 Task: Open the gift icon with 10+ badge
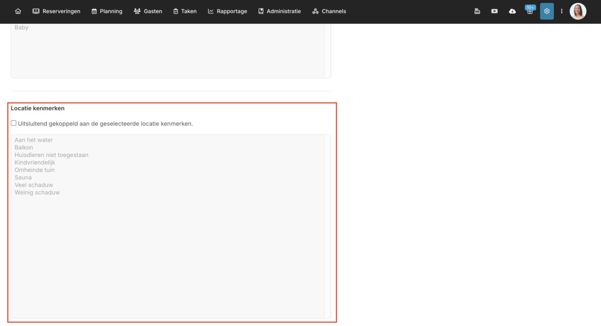530,11
